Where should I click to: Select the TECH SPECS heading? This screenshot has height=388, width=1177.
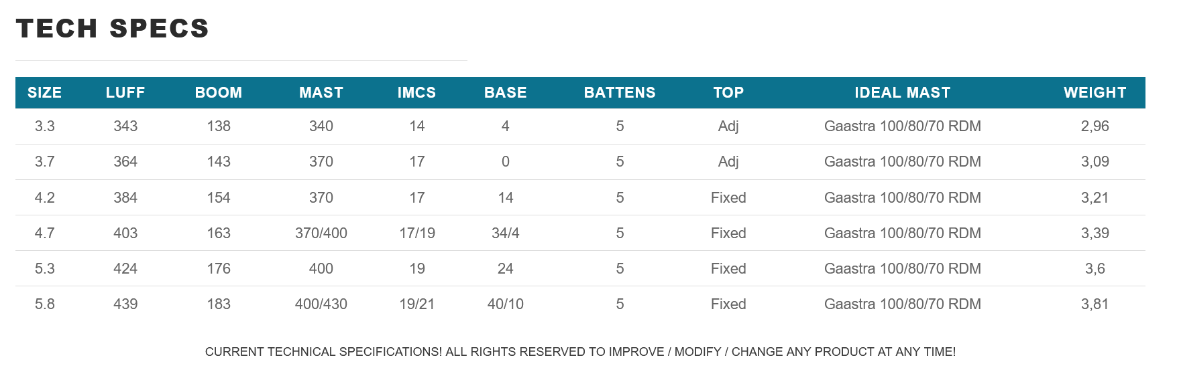[x=113, y=28]
